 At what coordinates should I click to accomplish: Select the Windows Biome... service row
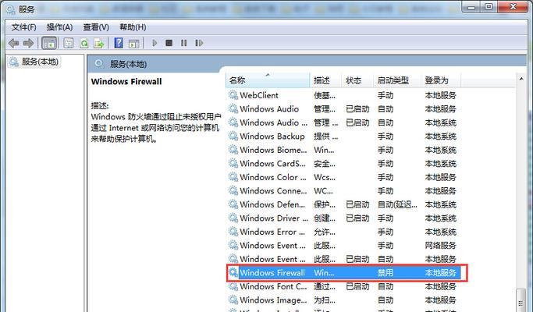(343, 150)
